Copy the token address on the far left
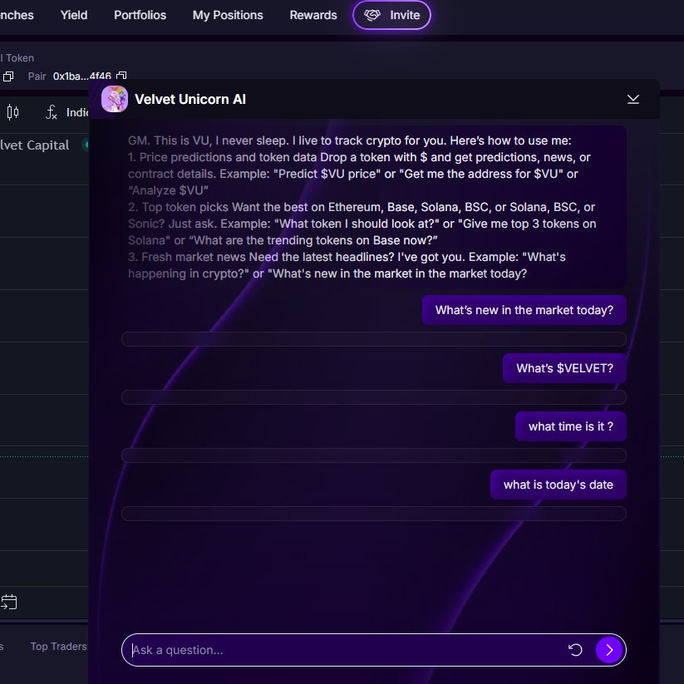The width and height of the screenshot is (684, 684). pyautogui.click(x=8, y=76)
